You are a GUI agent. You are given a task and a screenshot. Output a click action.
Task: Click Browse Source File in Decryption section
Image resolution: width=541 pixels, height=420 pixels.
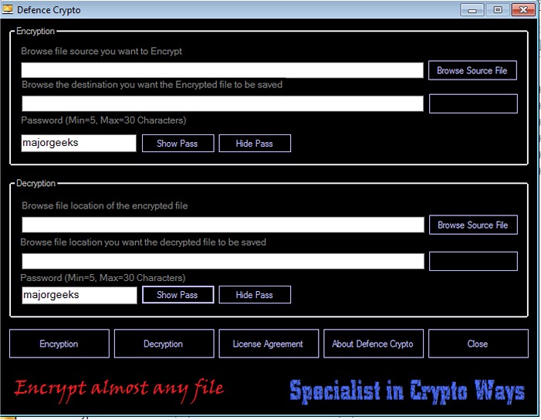(473, 225)
